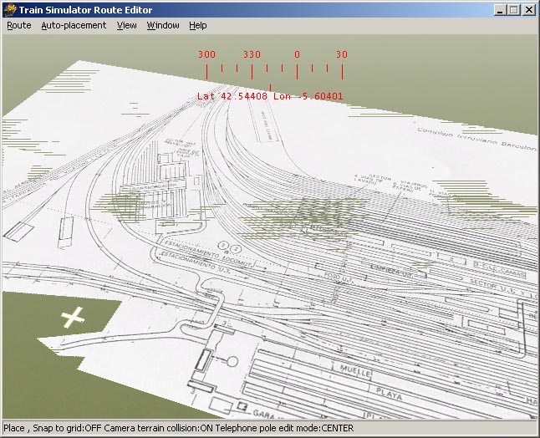Click the white X marker on the terrain

(74, 317)
